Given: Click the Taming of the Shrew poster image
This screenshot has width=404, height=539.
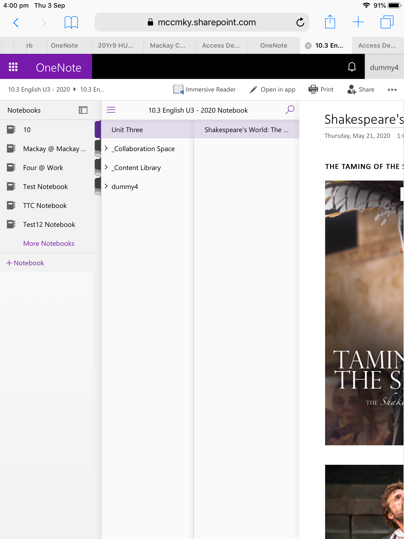Looking at the screenshot, I should coord(364,313).
